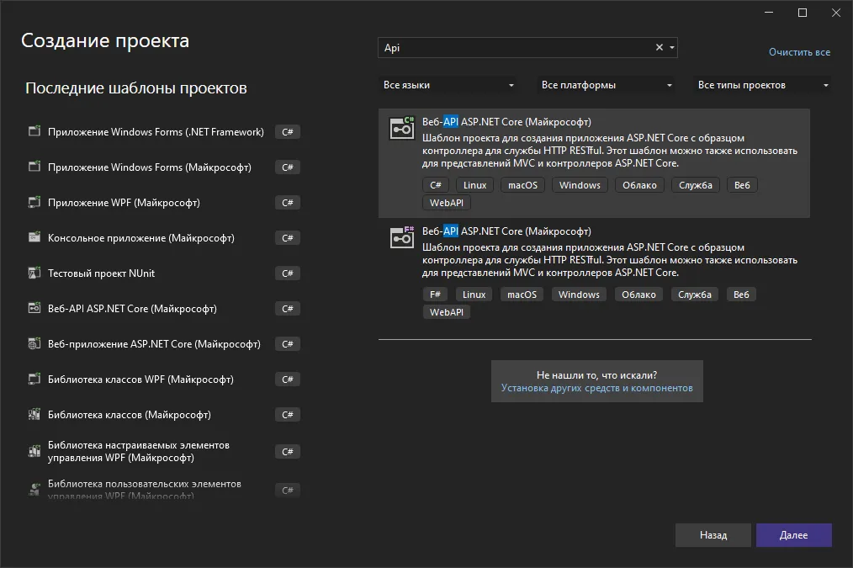Open the Все платформы dropdown
Viewport: 853px width, 568px height.
(x=606, y=85)
